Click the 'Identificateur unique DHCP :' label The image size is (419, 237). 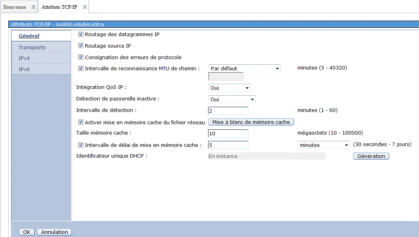click(112, 156)
